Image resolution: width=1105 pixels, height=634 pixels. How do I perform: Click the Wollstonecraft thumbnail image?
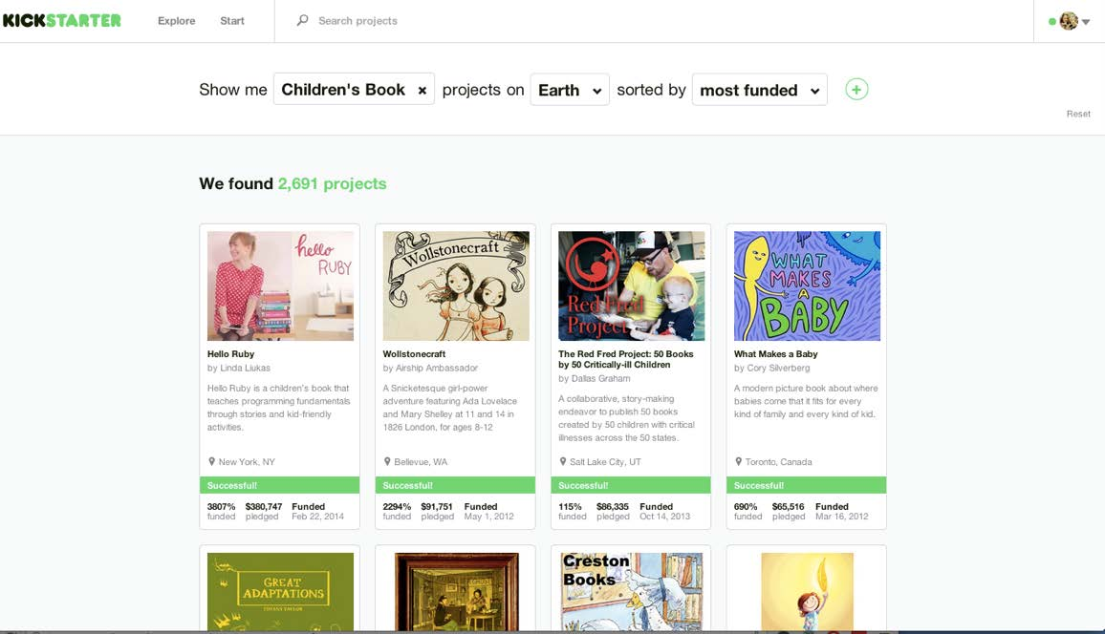pyautogui.click(x=456, y=285)
